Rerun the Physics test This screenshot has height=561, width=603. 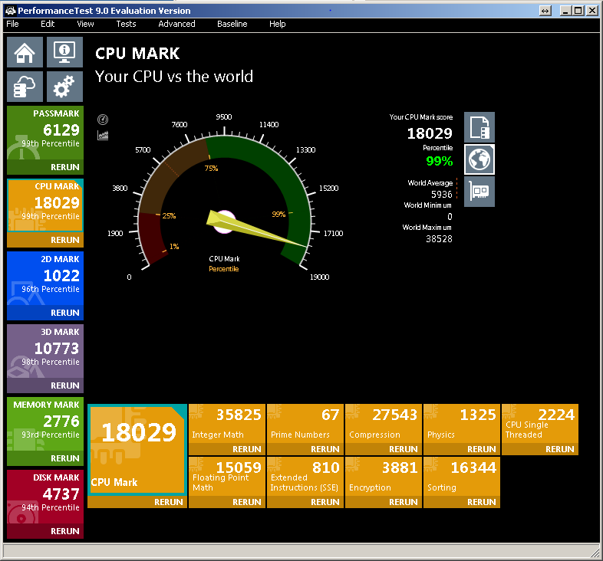(462, 449)
